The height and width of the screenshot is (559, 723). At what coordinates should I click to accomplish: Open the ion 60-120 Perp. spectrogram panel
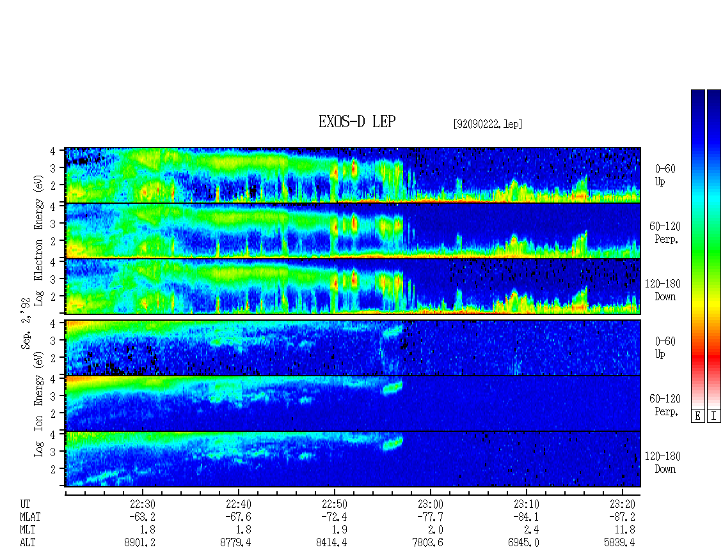[x=353, y=403]
